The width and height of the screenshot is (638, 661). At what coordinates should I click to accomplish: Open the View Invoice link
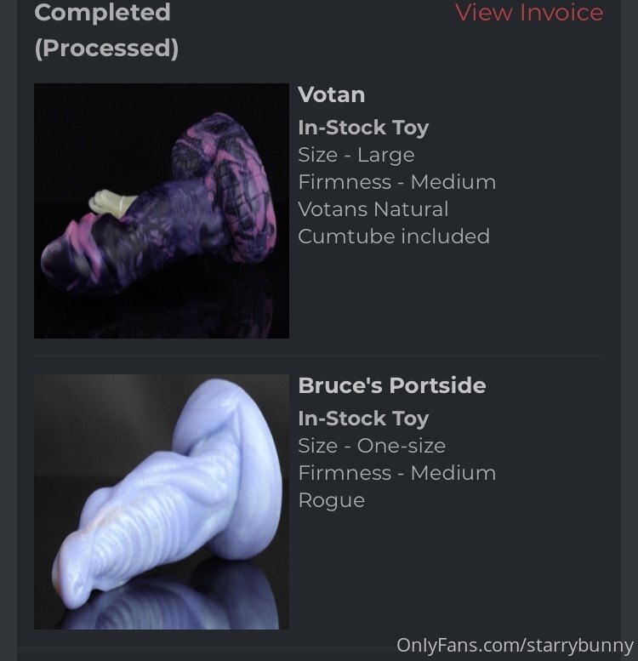pos(529,12)
